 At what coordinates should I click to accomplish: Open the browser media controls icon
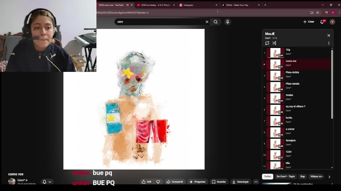pyautogui.click(x=326, y=12)
